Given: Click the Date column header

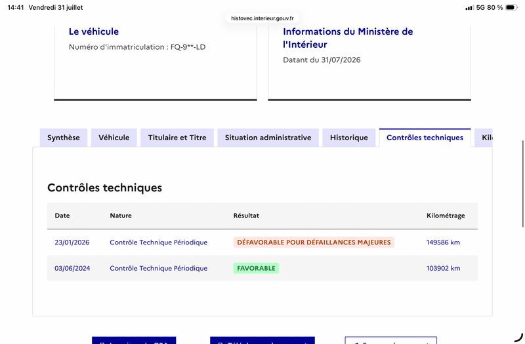Looking at the screenshot, I should tap(62, 216).
